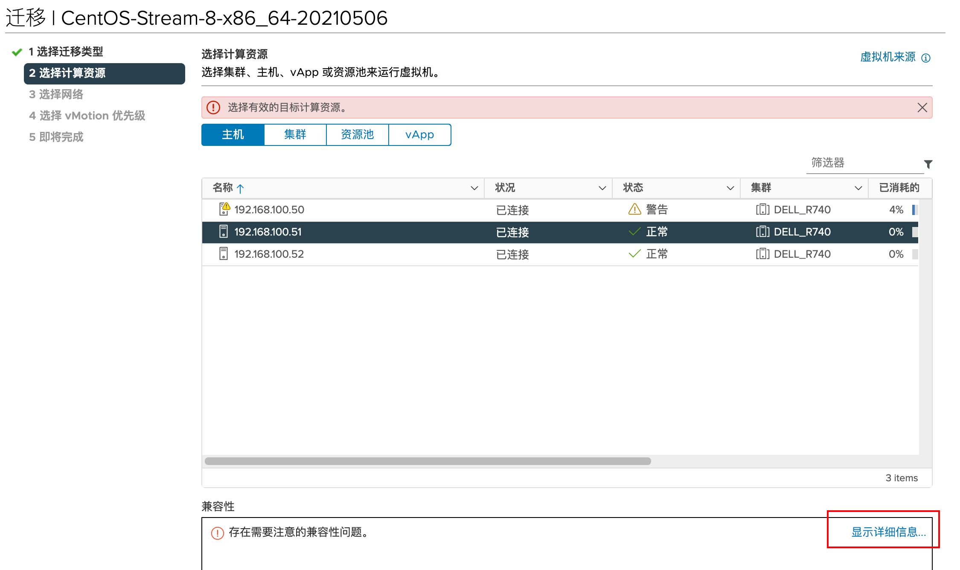Click the 显示详细信息 link
This screenshot has width=960, height=570.
point(888,532)
